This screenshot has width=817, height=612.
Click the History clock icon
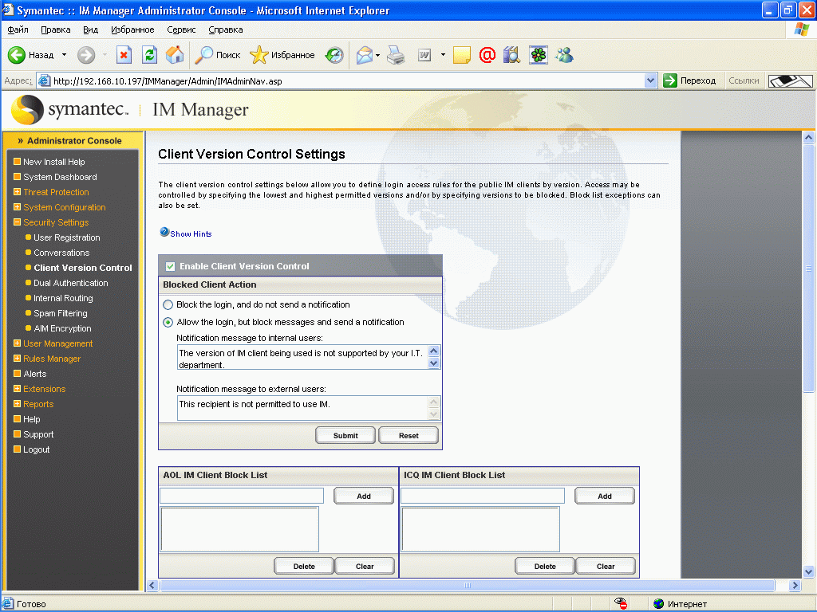tap(334, 55)
